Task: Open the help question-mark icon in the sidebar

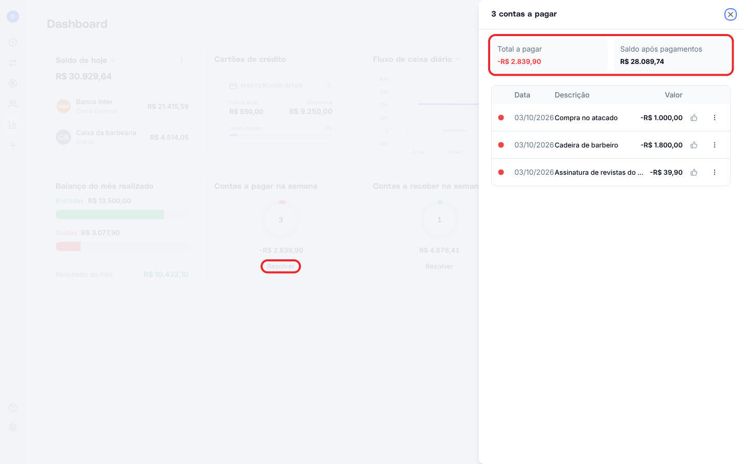Action: tap(13, 408)
